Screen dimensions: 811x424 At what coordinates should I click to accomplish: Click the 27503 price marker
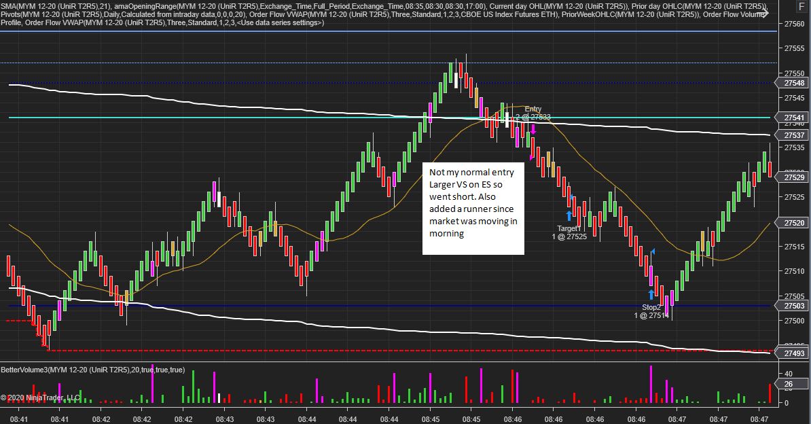(793, 306)
